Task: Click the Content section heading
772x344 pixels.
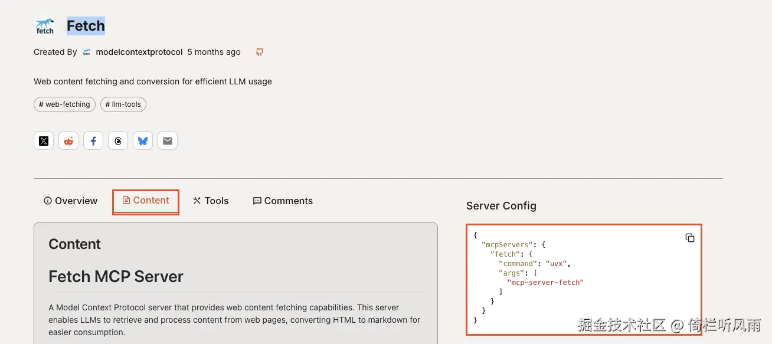Action: click(x=74, y=244)
